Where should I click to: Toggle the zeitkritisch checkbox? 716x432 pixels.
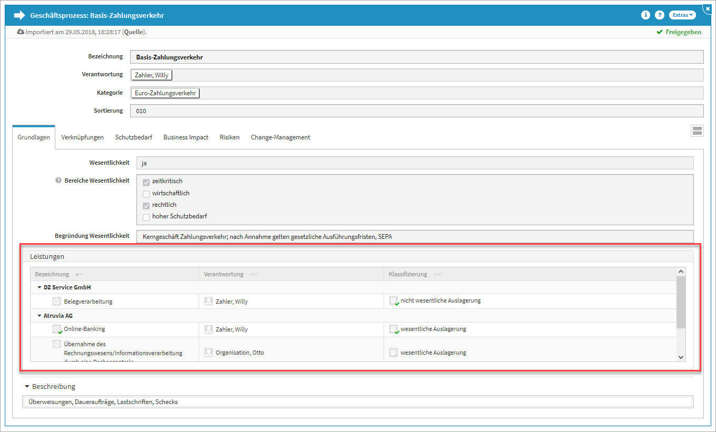coord(146,182)
